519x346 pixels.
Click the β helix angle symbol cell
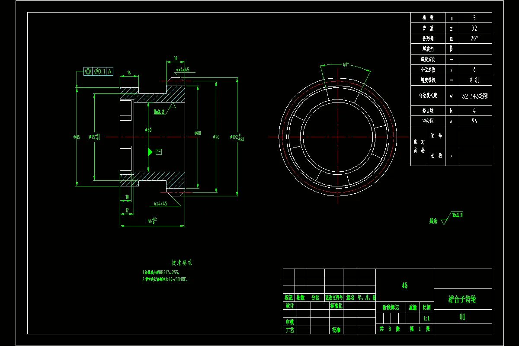451,49
